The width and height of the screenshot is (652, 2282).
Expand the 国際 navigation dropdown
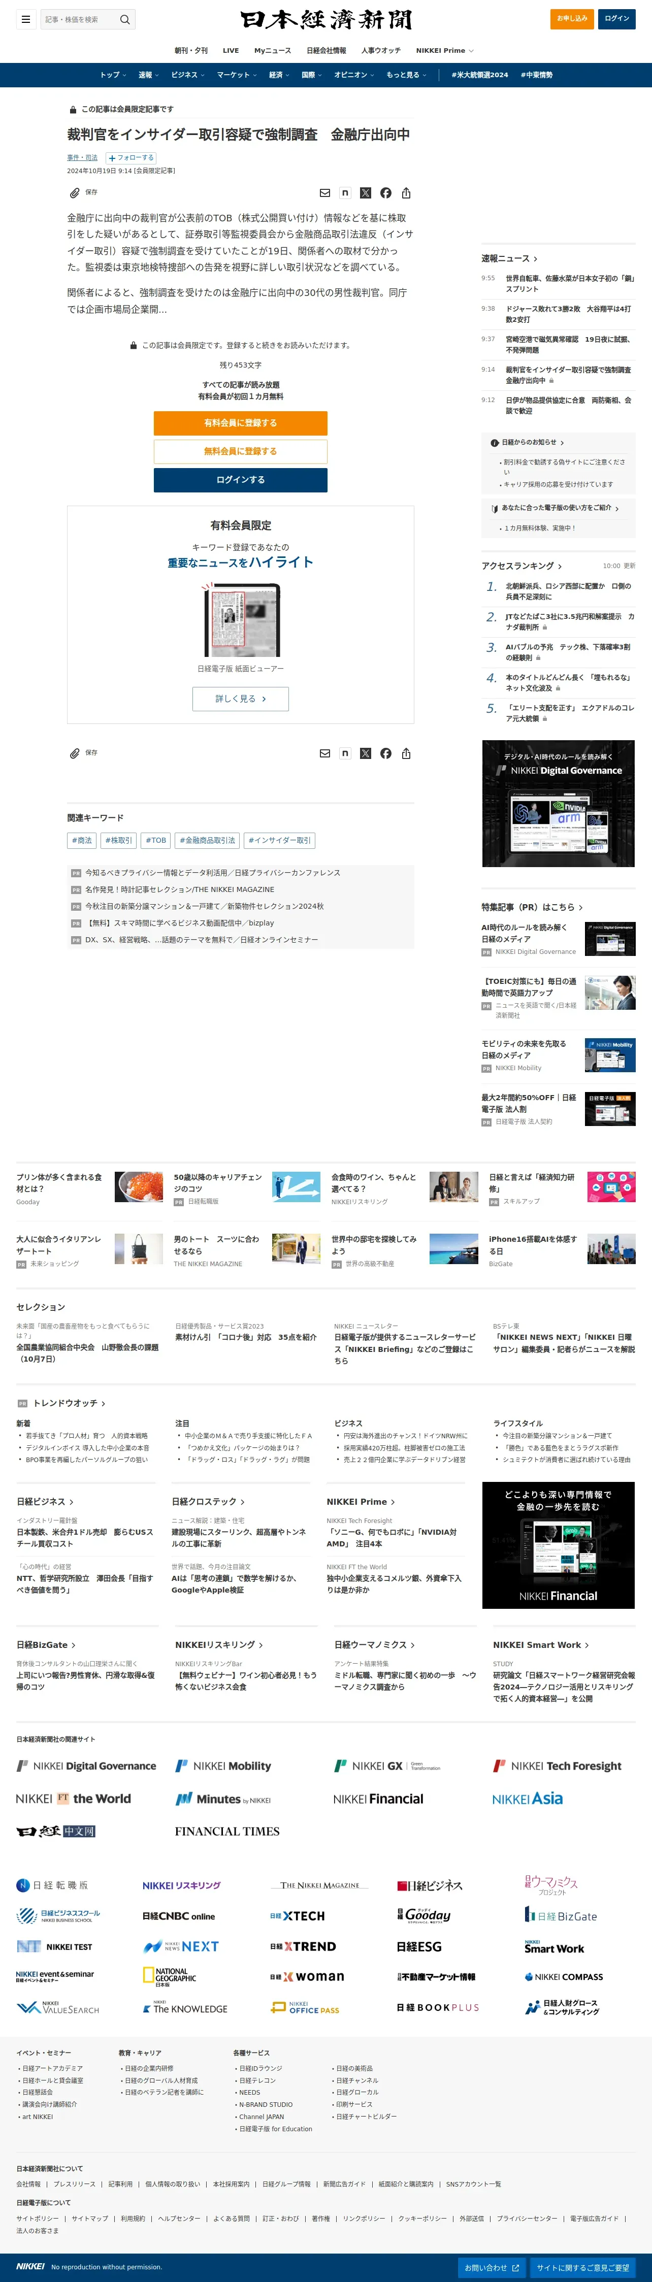[x=312, y=75]
